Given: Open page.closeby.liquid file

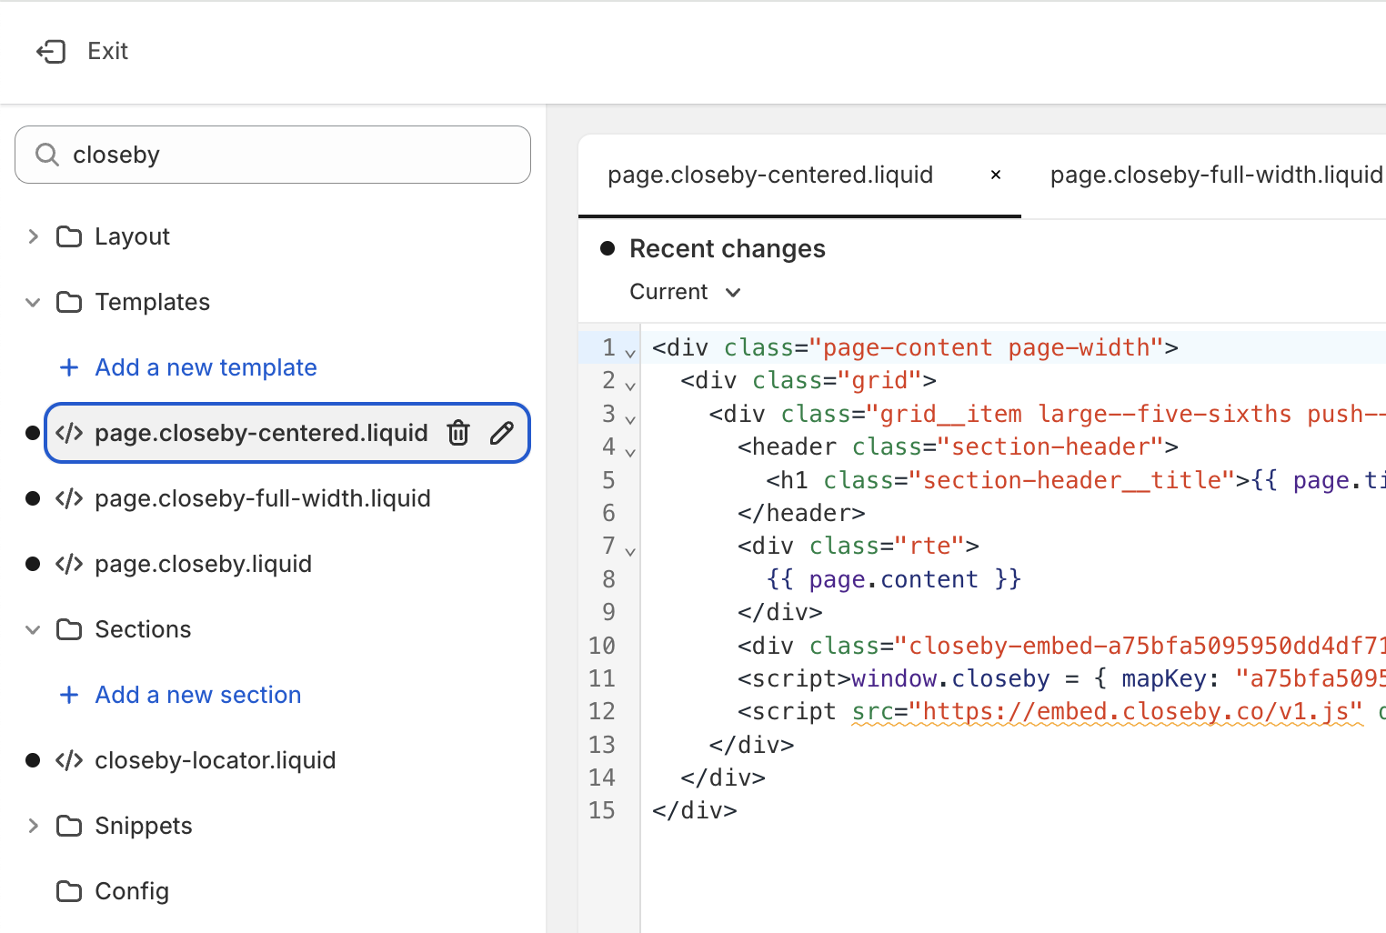Looking at the screenshot, I should pos(203,564).
